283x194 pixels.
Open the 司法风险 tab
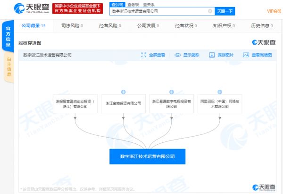73,26
